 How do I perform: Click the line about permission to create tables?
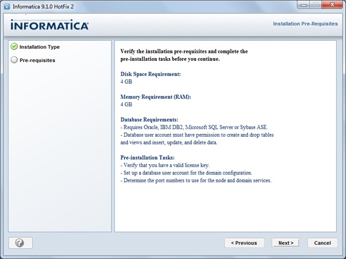(x=197, y=138)
